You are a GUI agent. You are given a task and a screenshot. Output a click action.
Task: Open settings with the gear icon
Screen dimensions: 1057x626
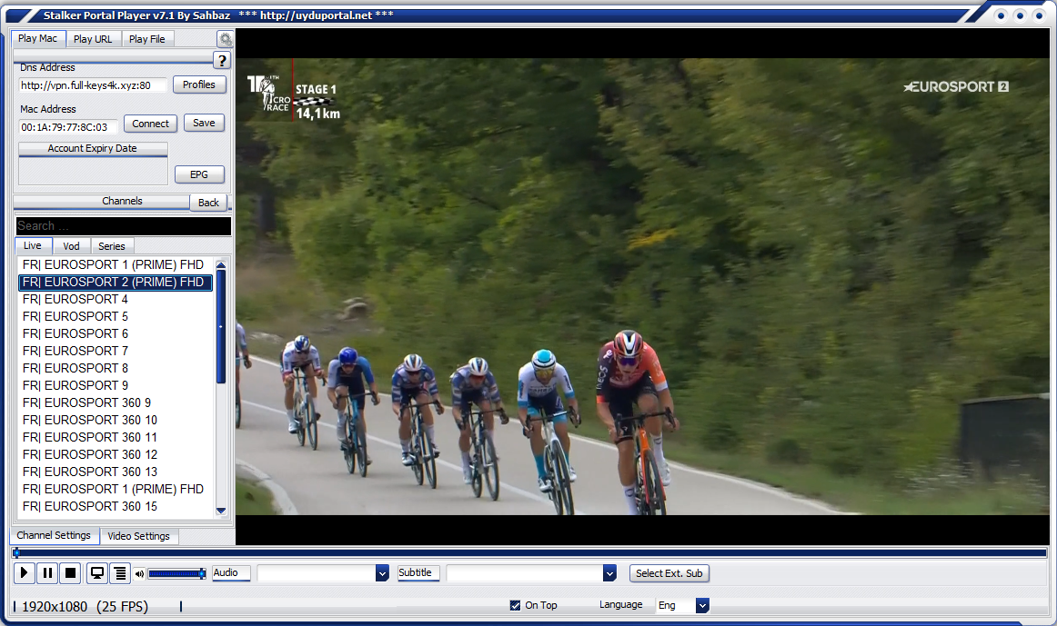coord(225,39)
